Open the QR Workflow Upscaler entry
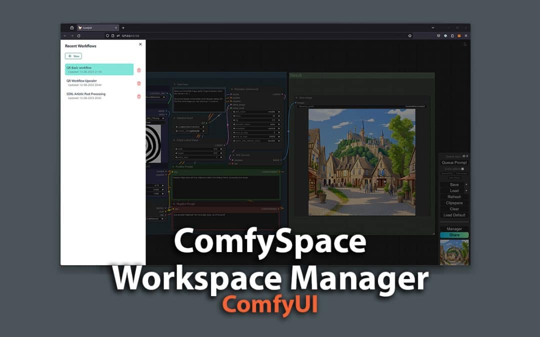 pyautogui.click(x=99, y=82)
